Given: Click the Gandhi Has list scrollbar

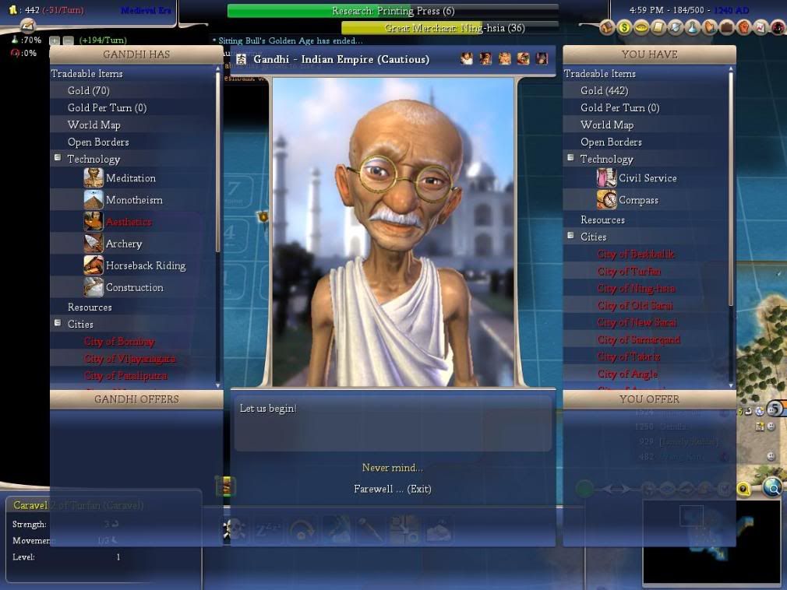Looking at the screenshot, I should pyautogui.click(x=218, y=161).
